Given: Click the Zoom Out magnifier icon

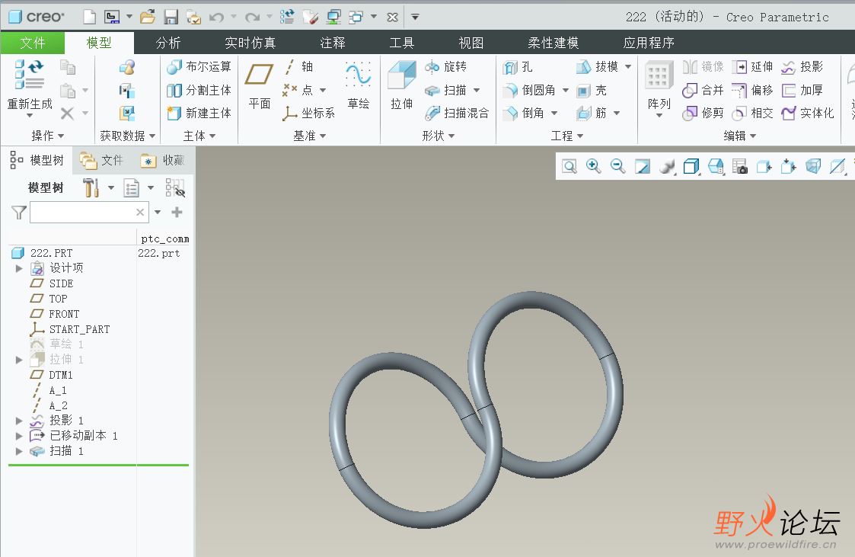Looking at the screenshot, I should click(617, 166).
